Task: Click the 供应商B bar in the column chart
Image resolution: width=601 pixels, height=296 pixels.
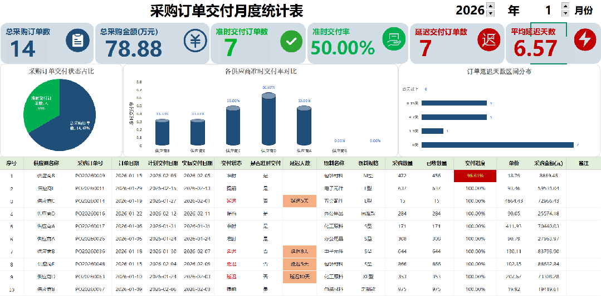Action: pyautogui.click(x=163, y=132)
